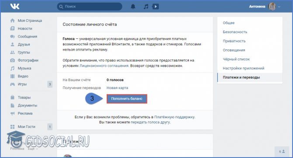Open the Новая карта link
This screenshot has height=158, width=293.
(x=117, y=88)
